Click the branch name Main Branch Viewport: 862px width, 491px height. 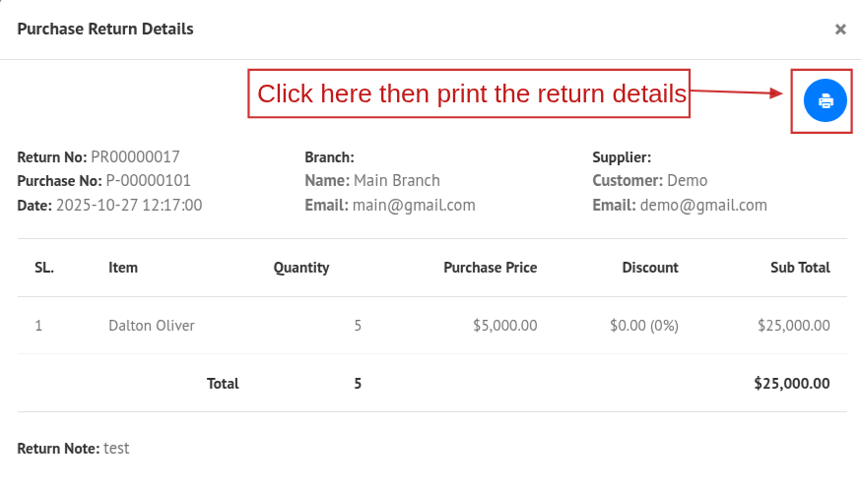point(397,181)
